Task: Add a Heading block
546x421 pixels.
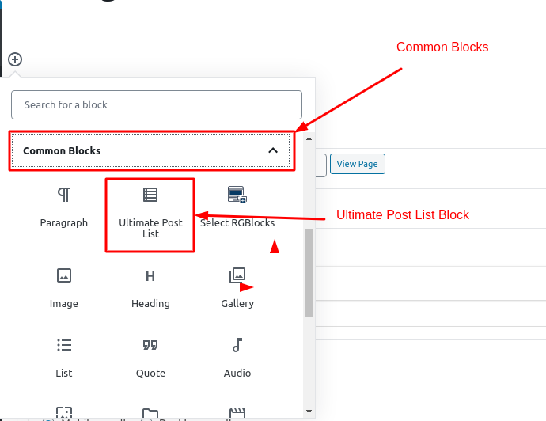Action: pos(150,287)
